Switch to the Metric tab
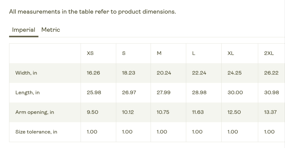Viewport: 285px width, 148px height. 51,30
